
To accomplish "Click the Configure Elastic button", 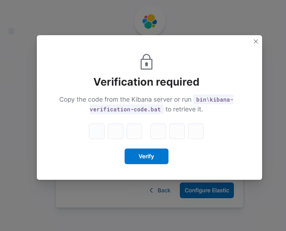I will 206,190.
